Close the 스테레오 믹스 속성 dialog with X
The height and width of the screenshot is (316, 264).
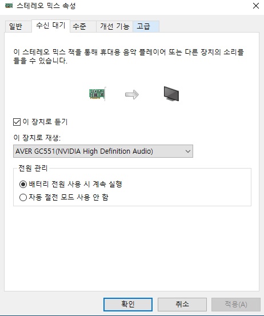pos(256,6)
